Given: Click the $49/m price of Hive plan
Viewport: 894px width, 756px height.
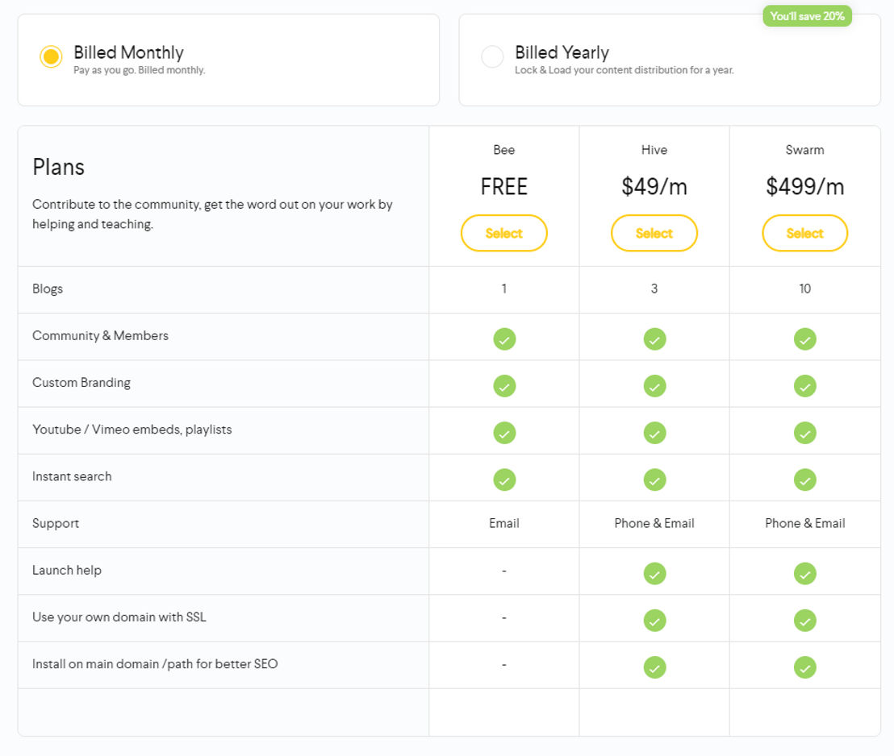Looking at the screenshot, I should pyautogui.click(x=654, y=186).
